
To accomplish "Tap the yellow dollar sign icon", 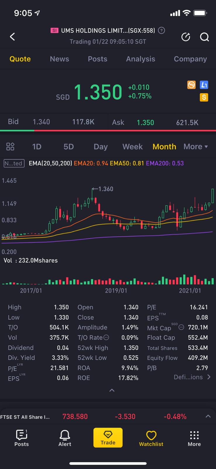I will click(x=204, y=97).
